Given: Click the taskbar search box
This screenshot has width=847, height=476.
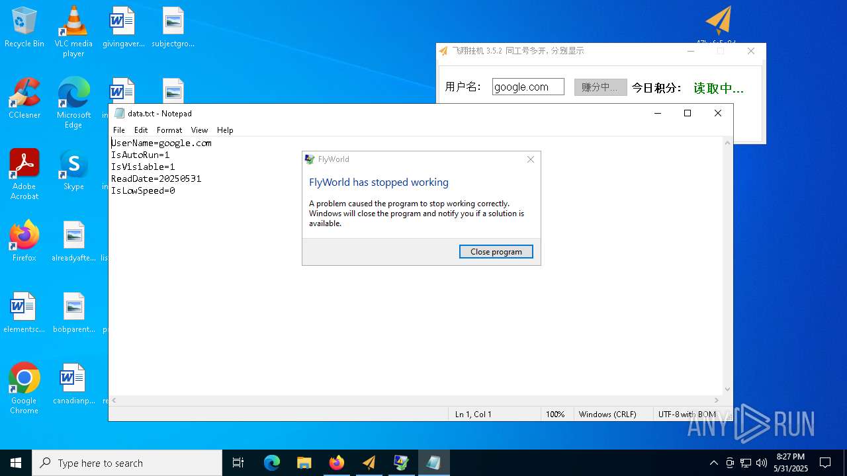Looking at the screenshot, I should point(127,463).
